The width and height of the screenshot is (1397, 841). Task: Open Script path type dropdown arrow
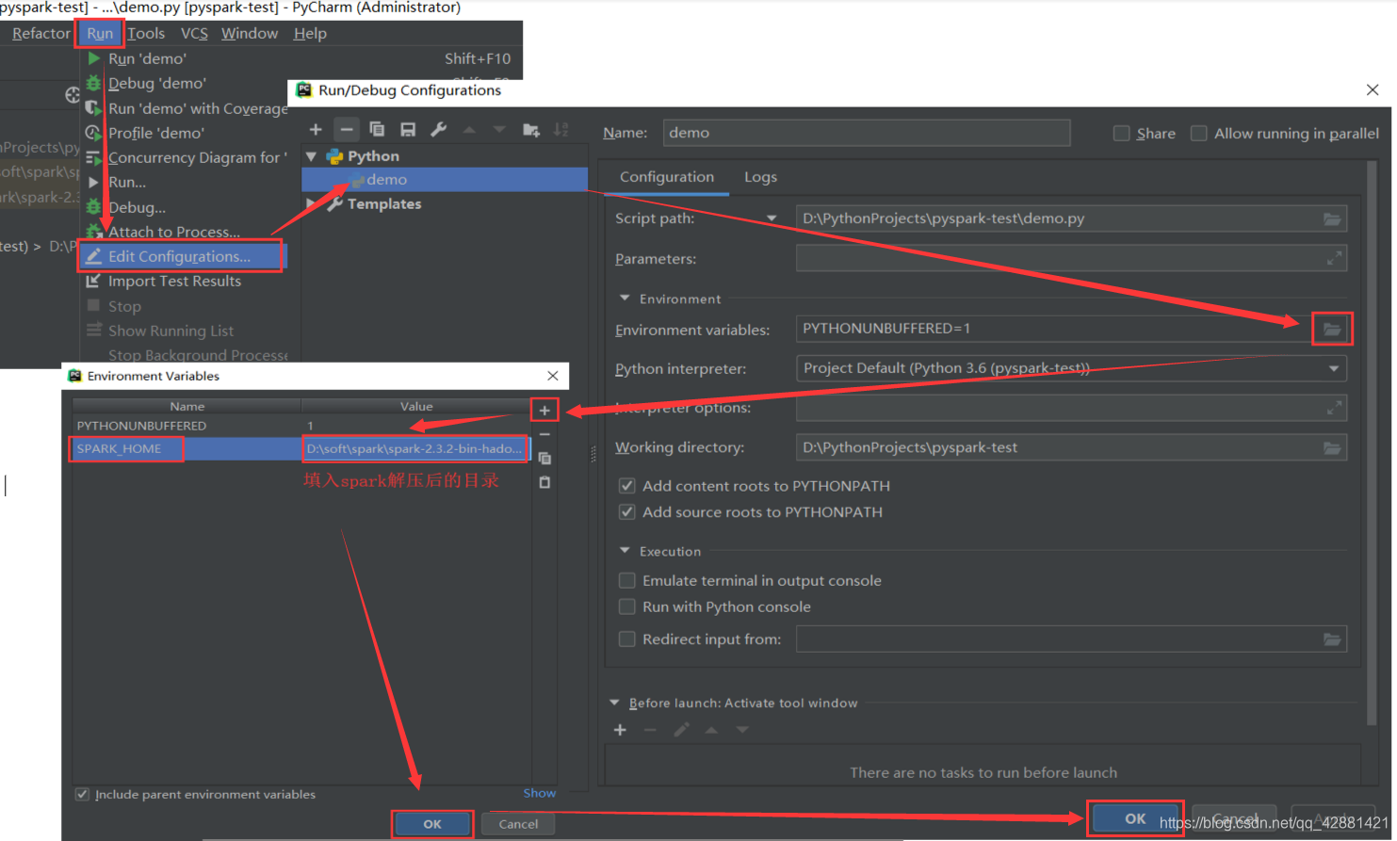pos(772,218)
